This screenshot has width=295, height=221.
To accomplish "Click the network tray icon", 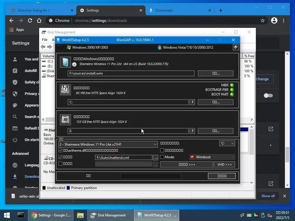I will pyautogui.click(x=242, y=215).
